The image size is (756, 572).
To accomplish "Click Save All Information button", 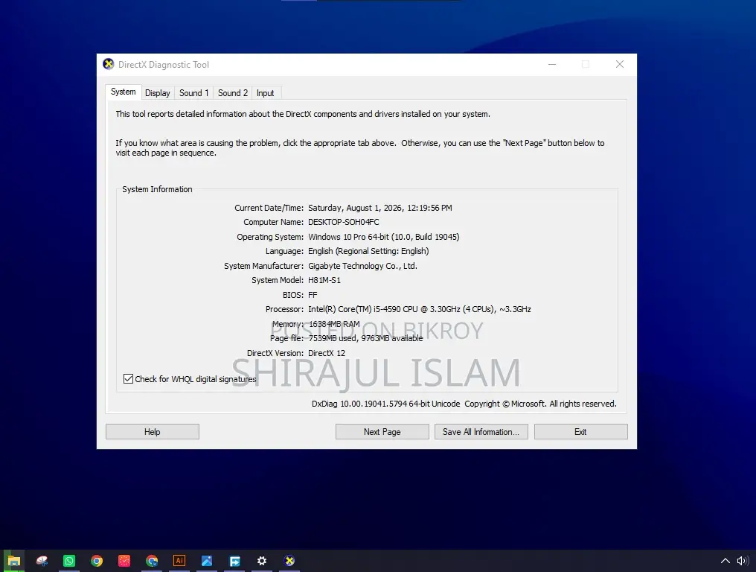I will (481, 431).
